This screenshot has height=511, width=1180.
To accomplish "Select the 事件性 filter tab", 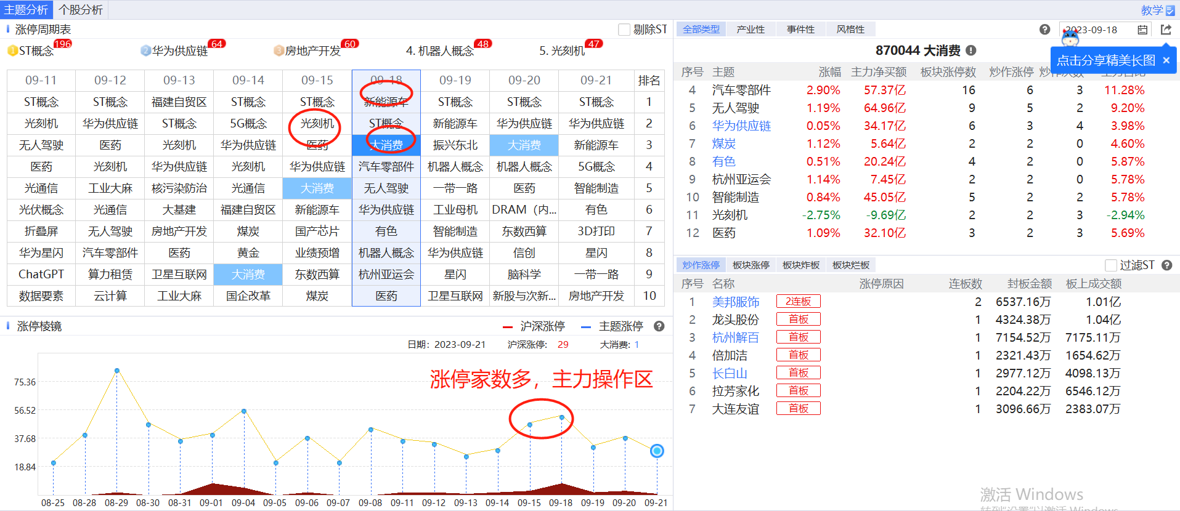I will point(800,30).
